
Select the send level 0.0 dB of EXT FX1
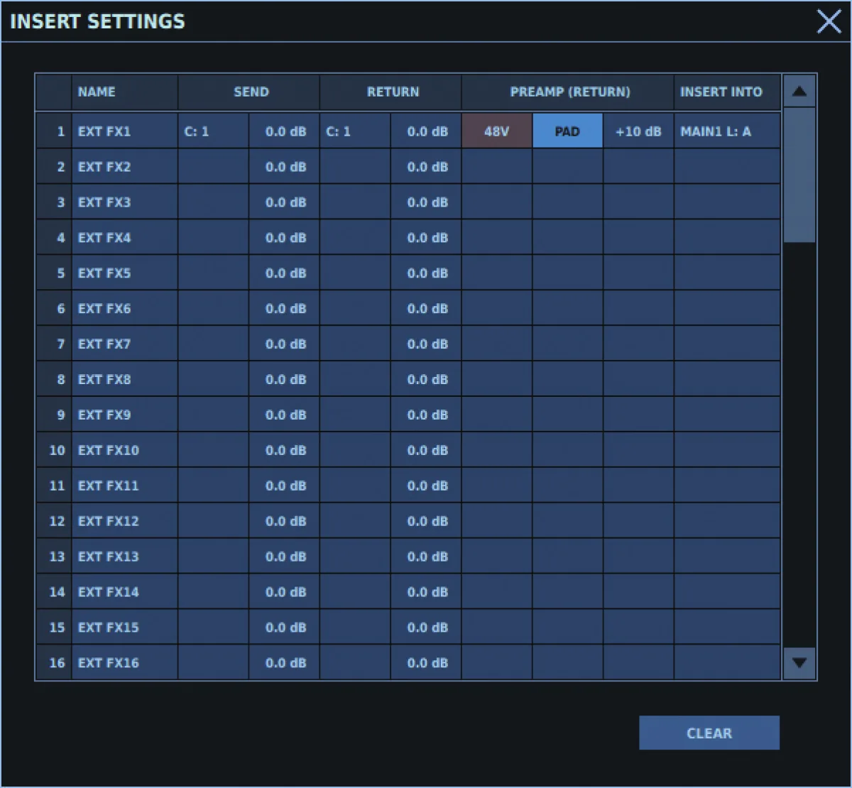coord(284,131)
